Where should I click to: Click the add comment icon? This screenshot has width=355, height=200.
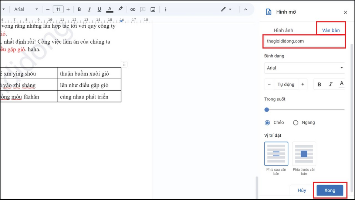[x=143, y=9]
